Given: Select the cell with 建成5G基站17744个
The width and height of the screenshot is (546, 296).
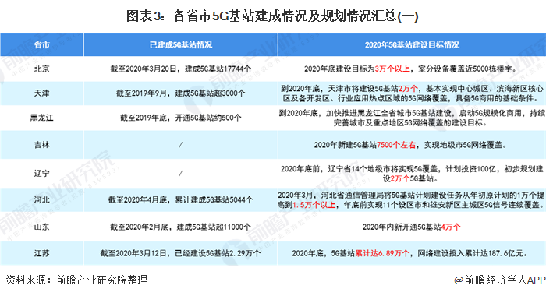Looking at the screenshot, I should pyautogui.click(x=181, y=69).
